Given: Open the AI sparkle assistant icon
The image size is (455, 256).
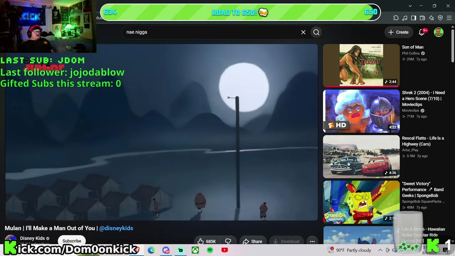Looking at the screenshot, I should click(x=432, y=18).
